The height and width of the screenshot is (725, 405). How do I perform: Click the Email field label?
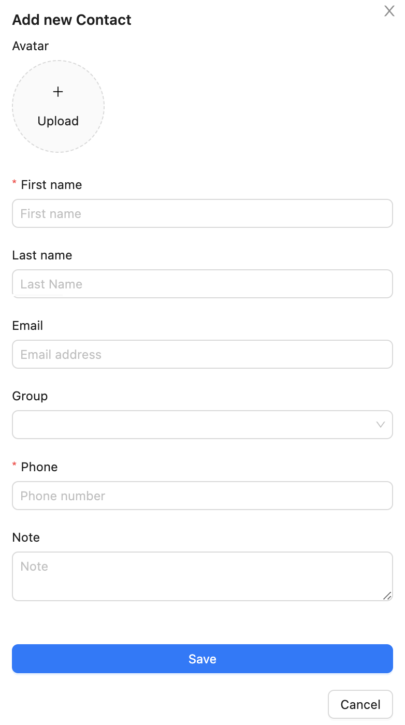click(x=27, y=325)
